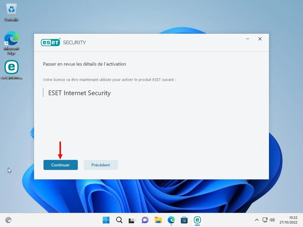Minimize the ESET Security window

pos(247,39)
